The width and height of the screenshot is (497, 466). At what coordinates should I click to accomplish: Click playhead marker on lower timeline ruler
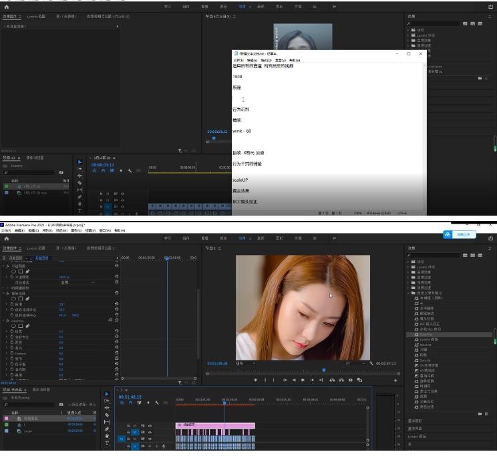[x=224, y=403]
